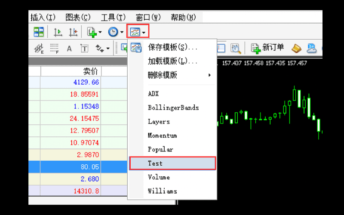344x215 pixels.
Task: Select the Fibonacci retracement tool marked F
Action: pos(54,49)
